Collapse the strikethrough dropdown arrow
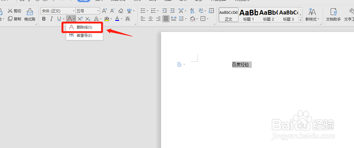Screen dimensions: 354x148 point(74,19)
